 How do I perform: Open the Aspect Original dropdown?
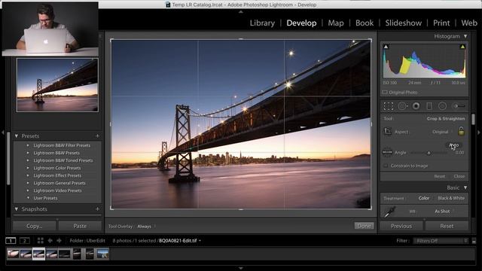(442, 132)
